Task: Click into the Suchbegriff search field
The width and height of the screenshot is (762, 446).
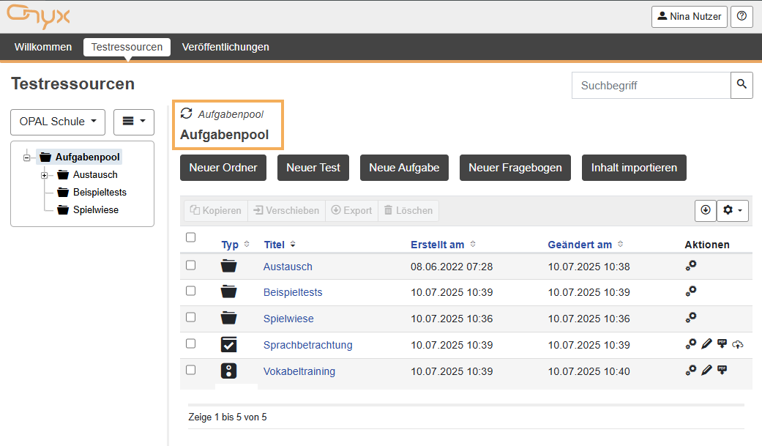Action: (651, 85)
